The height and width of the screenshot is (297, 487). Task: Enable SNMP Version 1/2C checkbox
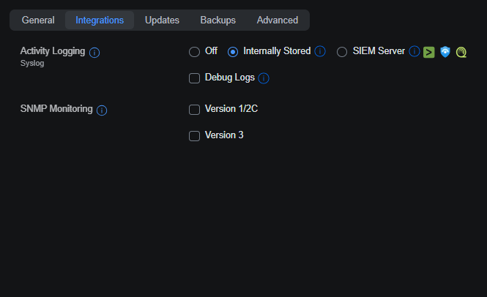(x=194, y=110)
